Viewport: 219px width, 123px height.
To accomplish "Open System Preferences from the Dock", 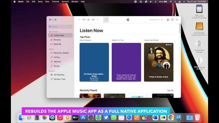I will [91, 118].
